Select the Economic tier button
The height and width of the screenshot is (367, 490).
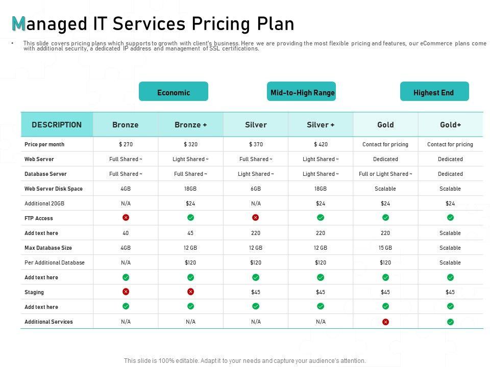174,92
